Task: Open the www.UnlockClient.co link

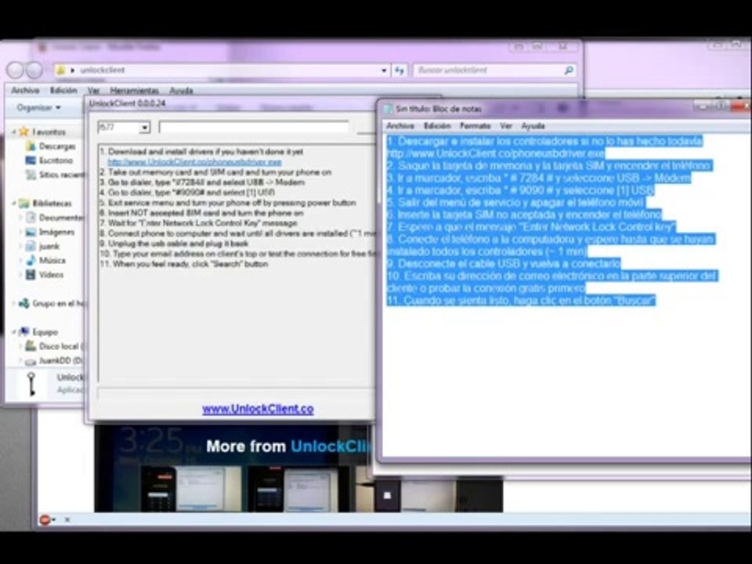Action: pyautogui.click(x=258, y=409)
